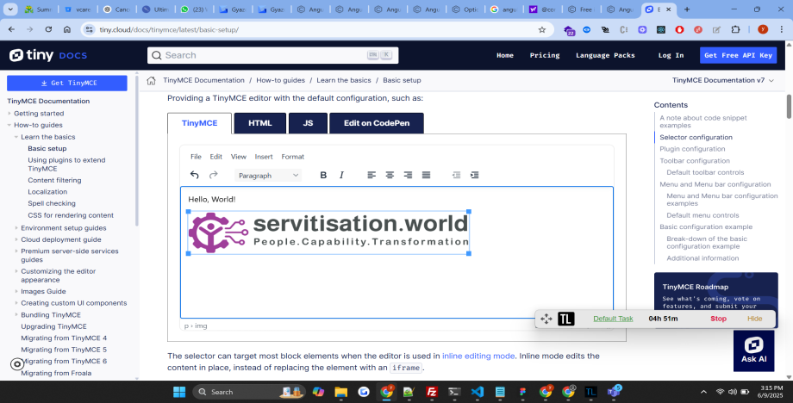The image size is (793, 403).
Task: Apply right text alignment
Action: click(x=408, y=175)
